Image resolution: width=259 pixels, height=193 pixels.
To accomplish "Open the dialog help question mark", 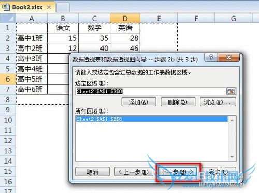I will click(x=211, y=57).
